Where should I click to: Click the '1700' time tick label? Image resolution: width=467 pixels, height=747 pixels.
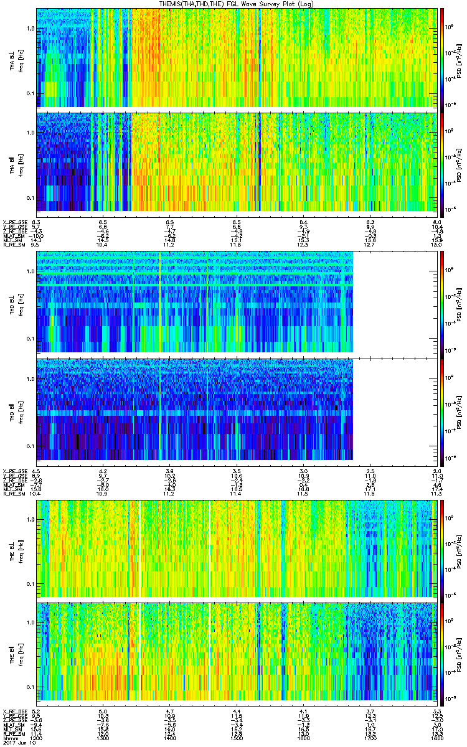(370, 738)
